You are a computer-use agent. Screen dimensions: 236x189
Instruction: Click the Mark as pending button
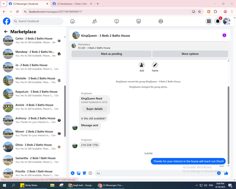(111, 54)
